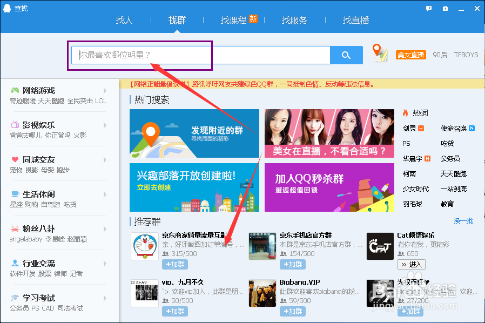Expand the 同城交友 category arrow
This screenshot has height=323, width=485.
point(105,160)
